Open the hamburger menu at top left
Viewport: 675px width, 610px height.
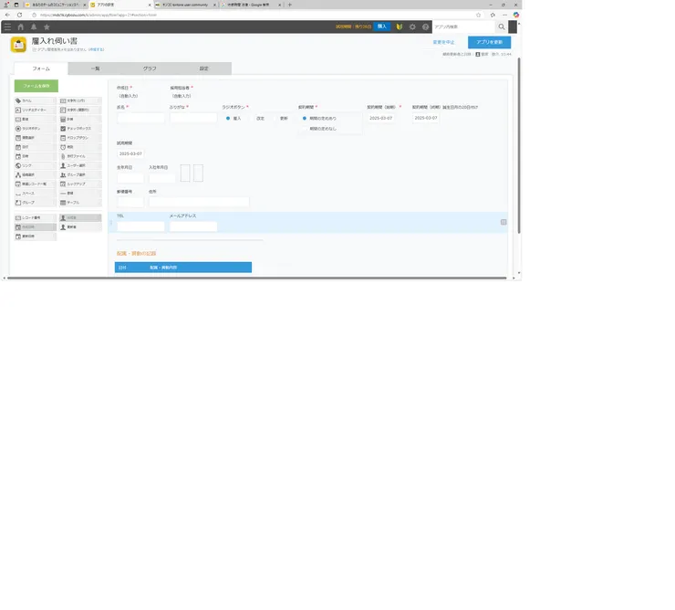click(7, 26)
